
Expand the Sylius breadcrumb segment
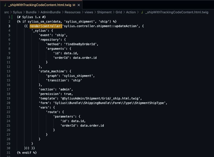17,12
